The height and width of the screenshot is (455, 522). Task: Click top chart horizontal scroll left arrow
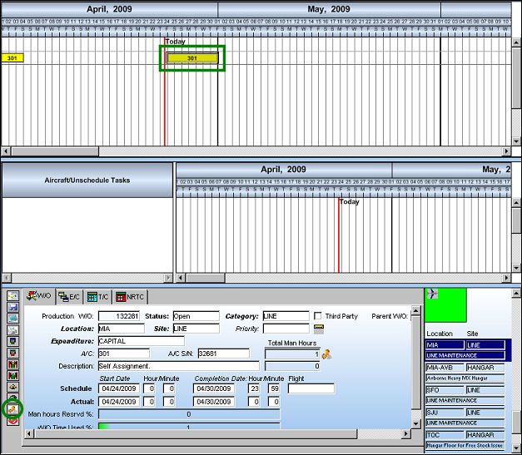coord(6,151)
